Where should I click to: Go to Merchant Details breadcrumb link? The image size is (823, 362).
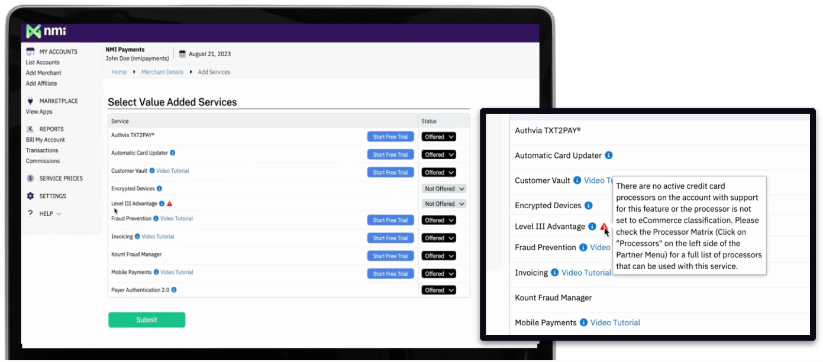[x=162, y=72]
